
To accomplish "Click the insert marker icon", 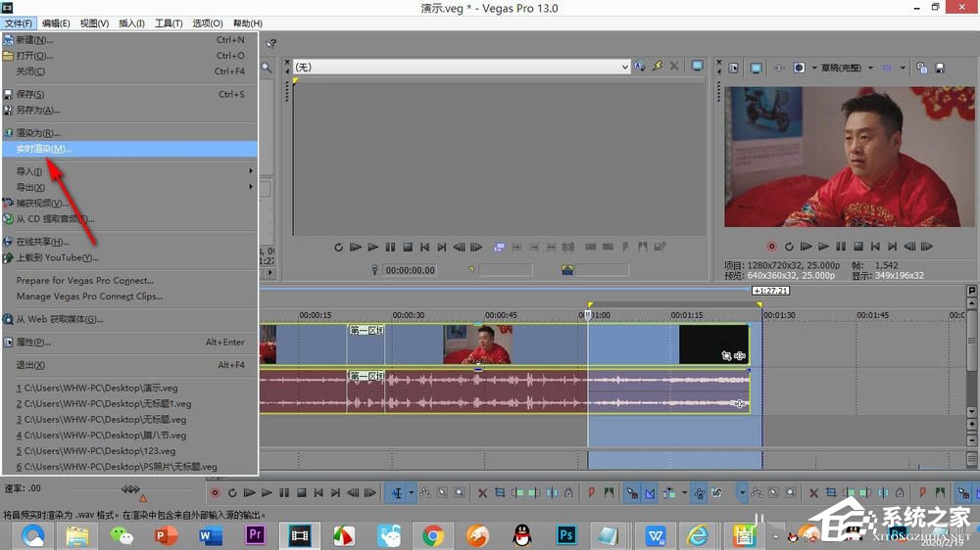I will (x=591, y=493).
